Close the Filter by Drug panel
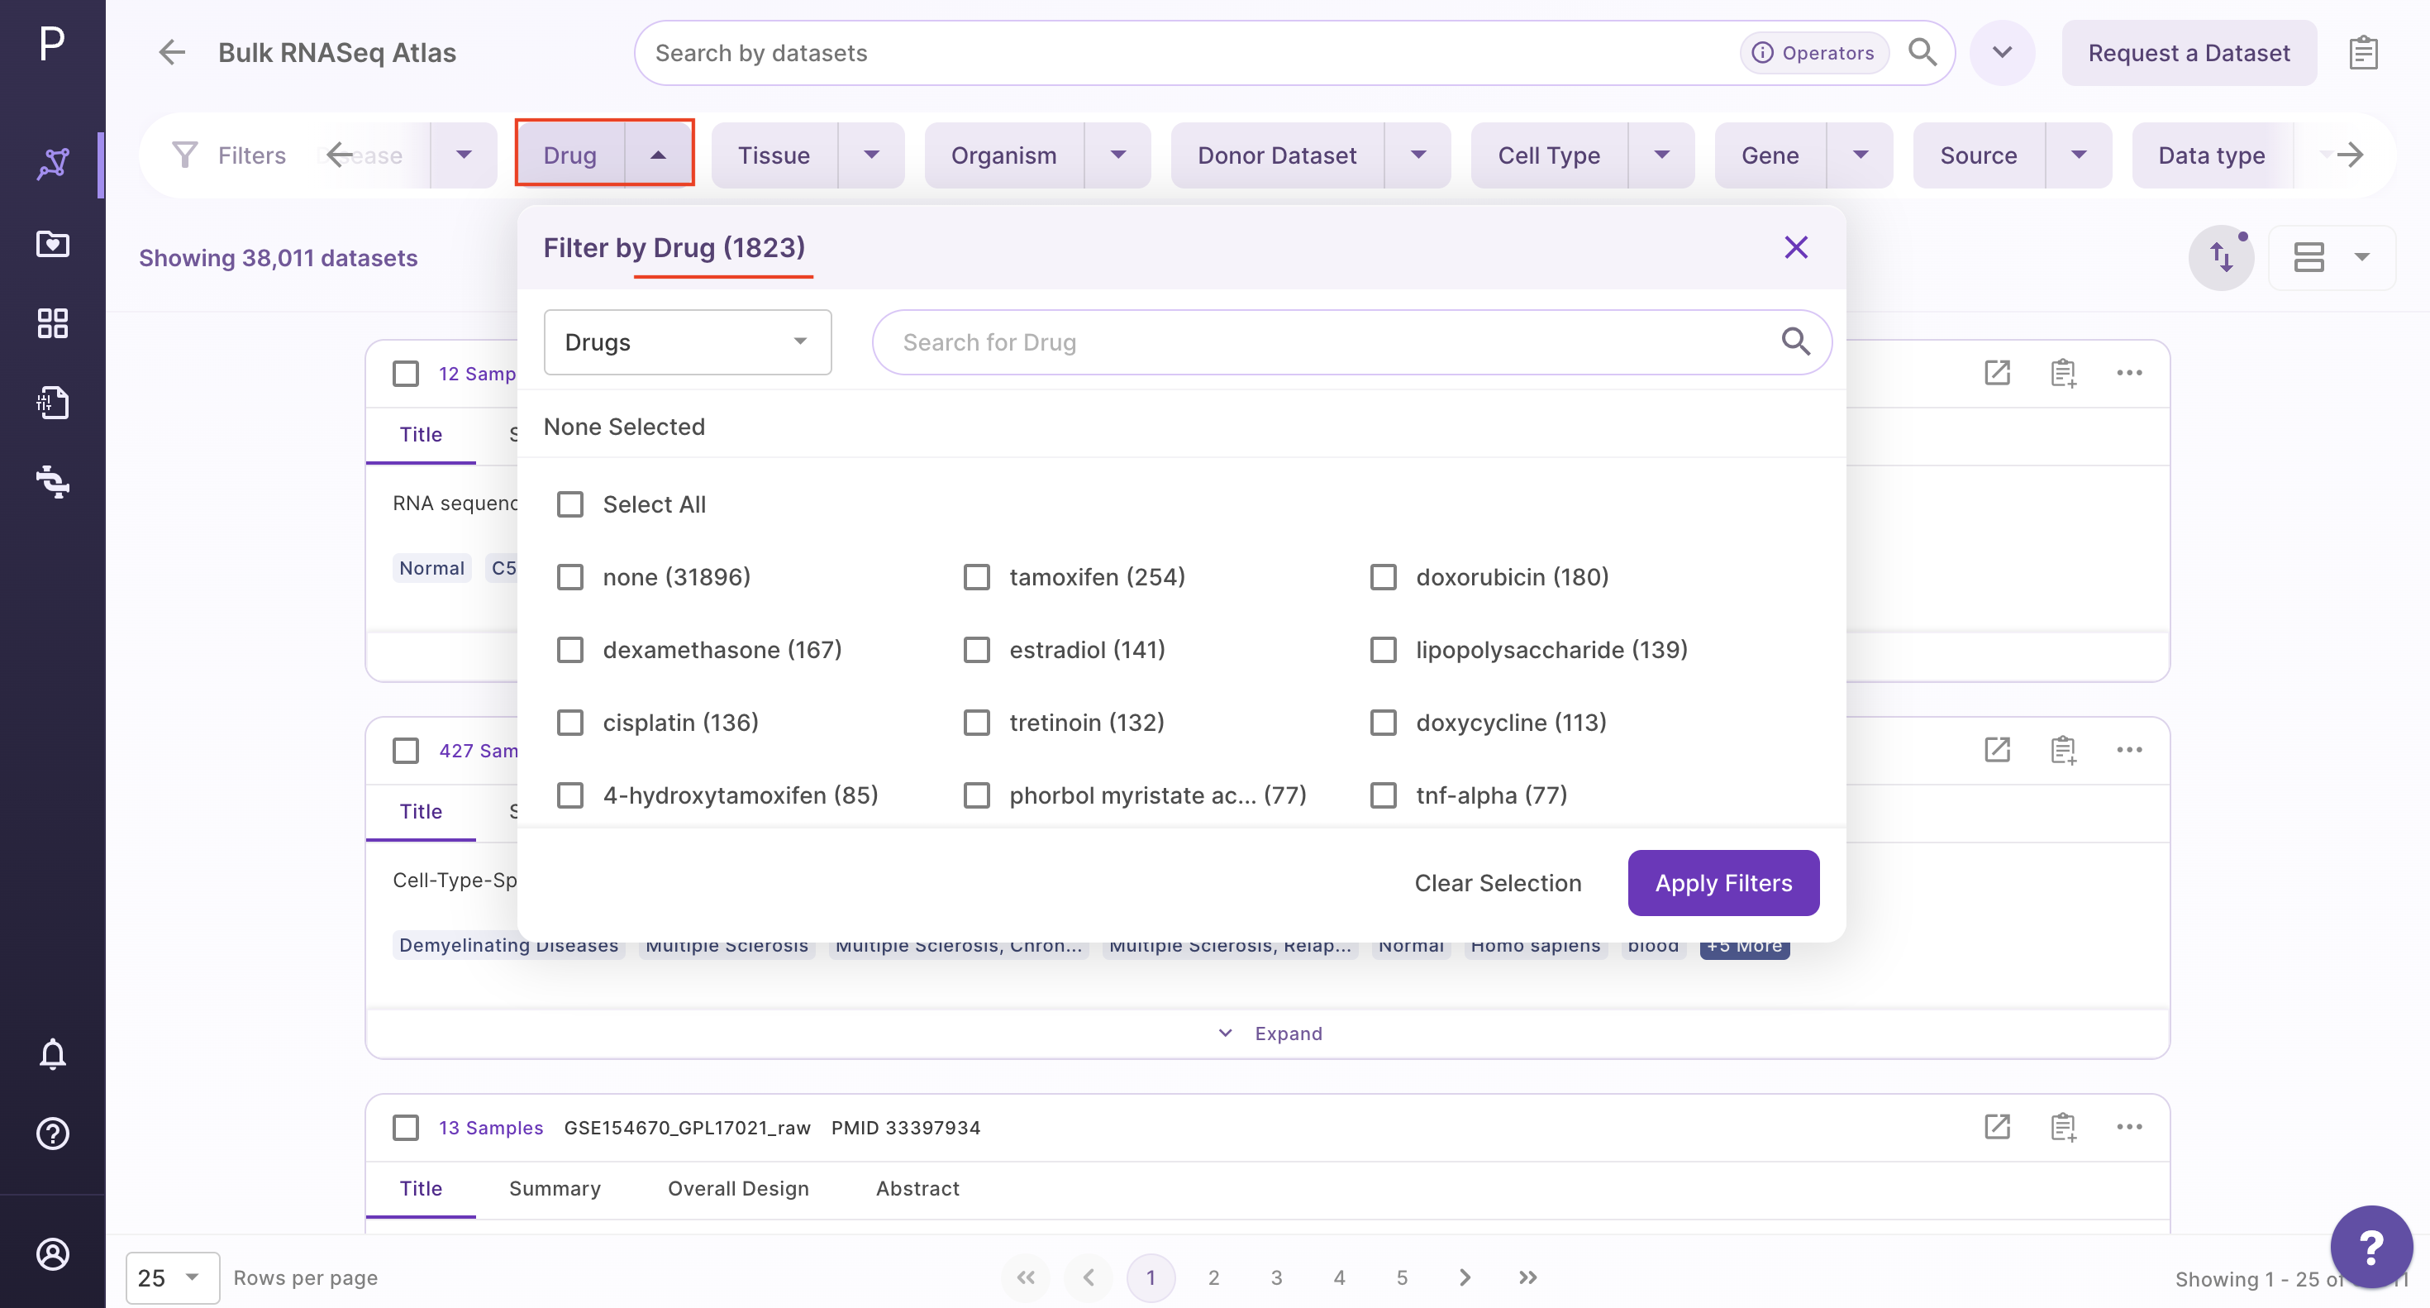 click(1796, 247)
